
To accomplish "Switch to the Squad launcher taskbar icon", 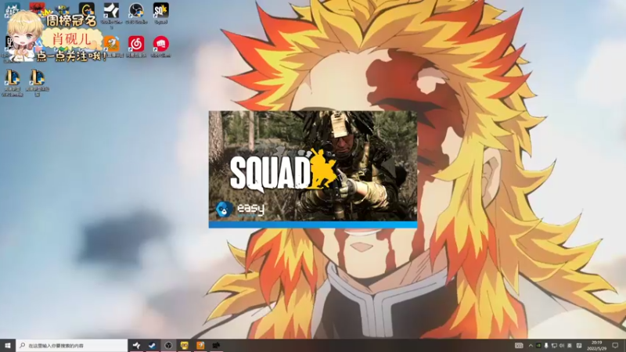I will pos(217,346).
